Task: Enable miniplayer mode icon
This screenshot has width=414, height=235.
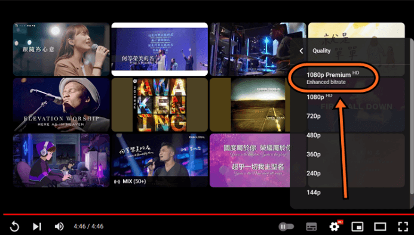Action: (x=357, y=227)
